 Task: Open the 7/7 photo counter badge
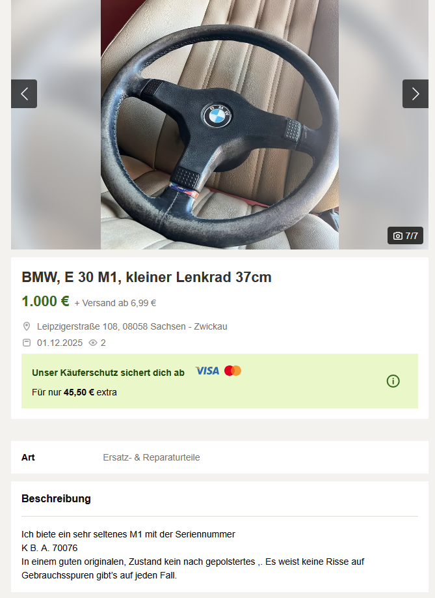coord(405,236)
